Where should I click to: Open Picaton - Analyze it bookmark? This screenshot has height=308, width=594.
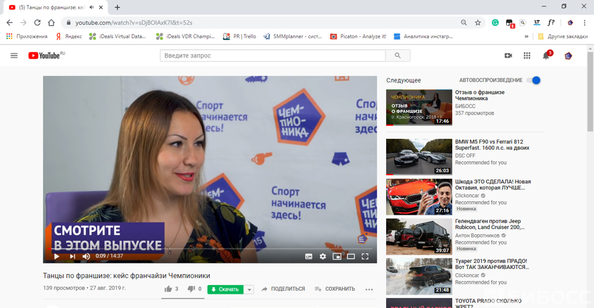pos(358,36)
